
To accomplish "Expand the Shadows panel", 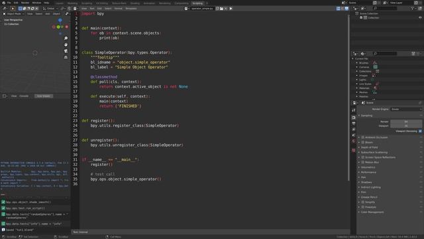I will 366,183.
